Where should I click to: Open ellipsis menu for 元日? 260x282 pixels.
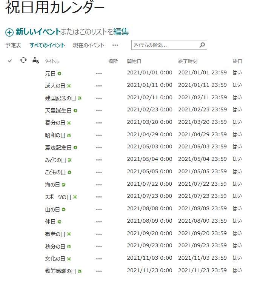click(99, 74)
